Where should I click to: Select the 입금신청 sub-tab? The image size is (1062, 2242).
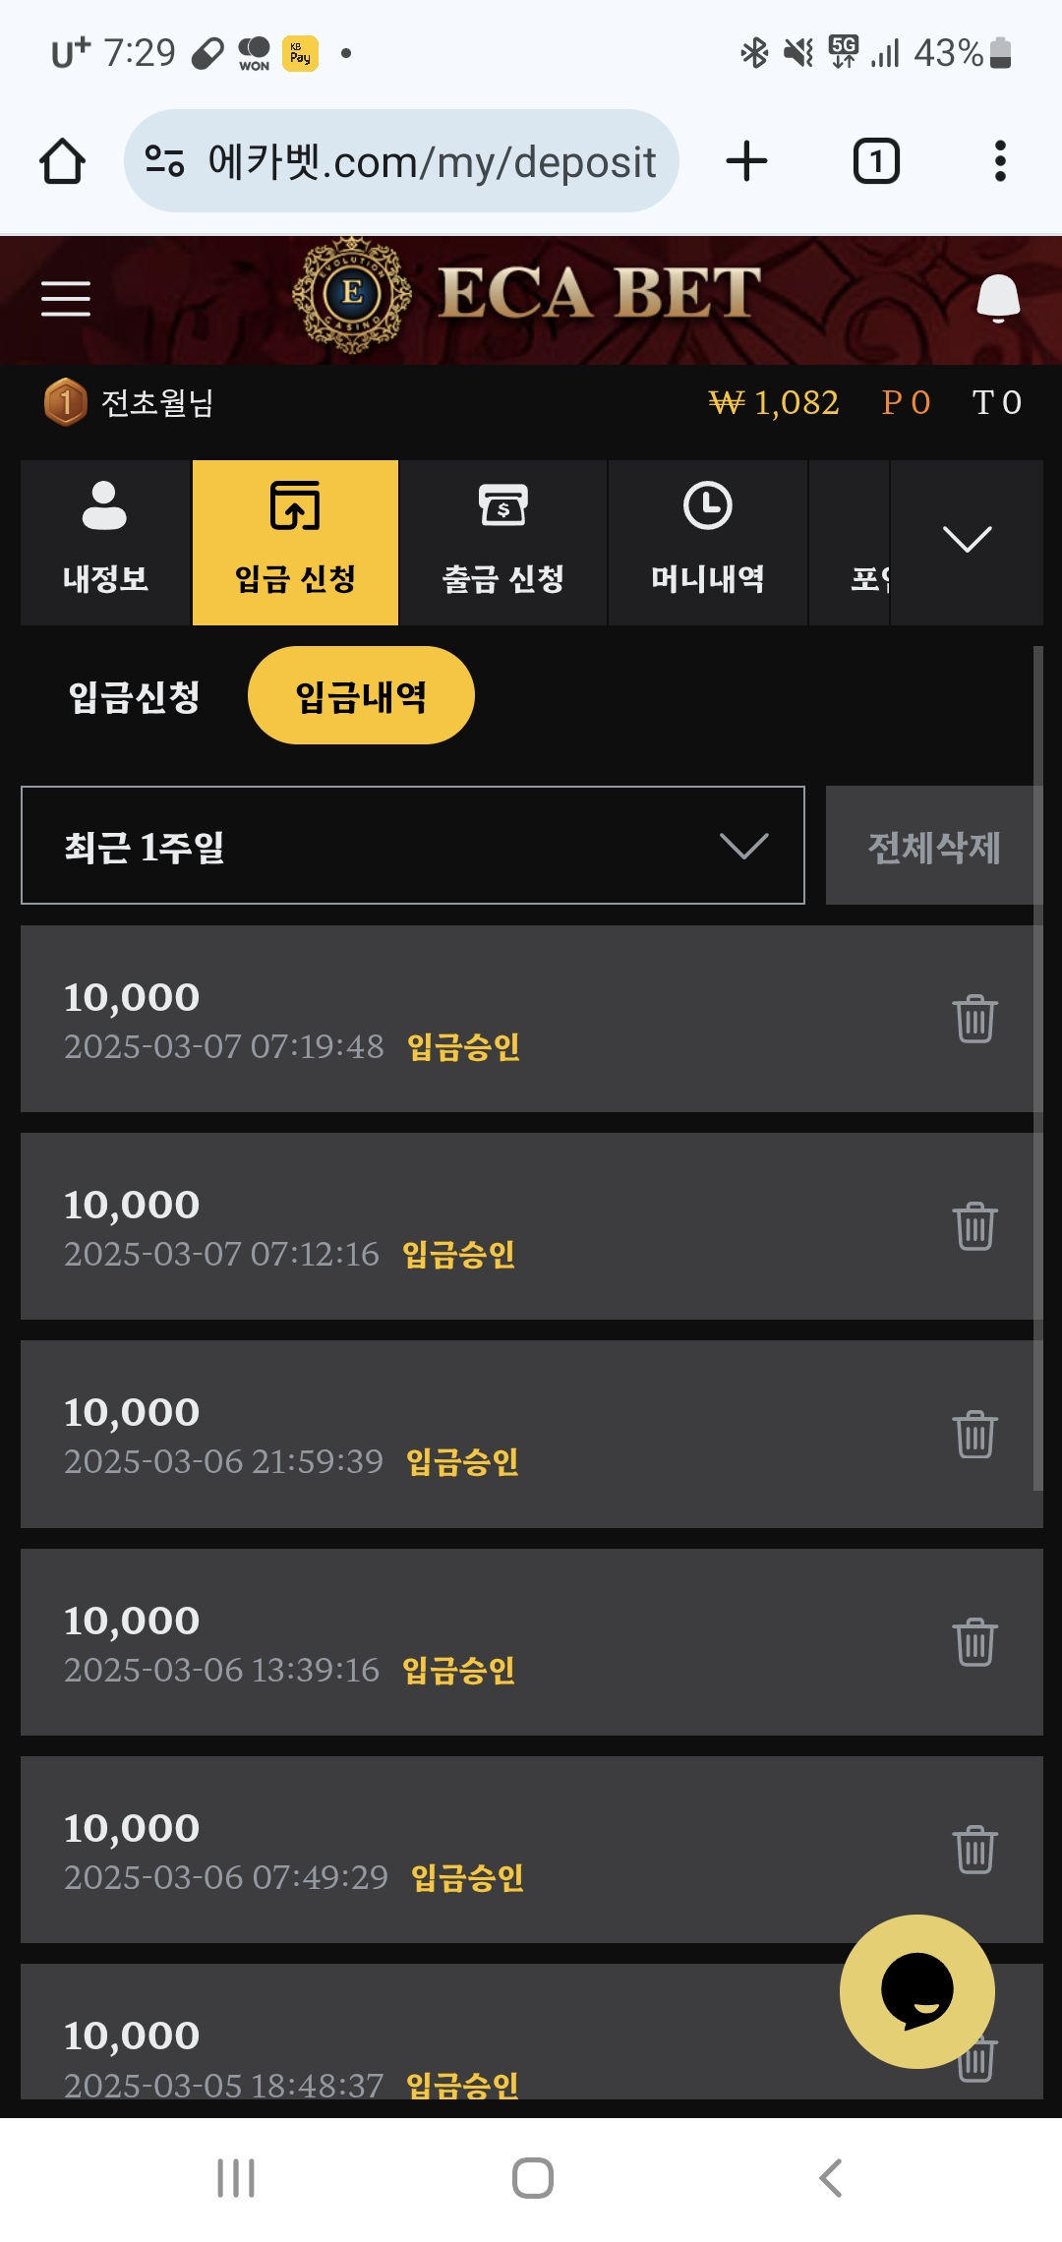135,696
